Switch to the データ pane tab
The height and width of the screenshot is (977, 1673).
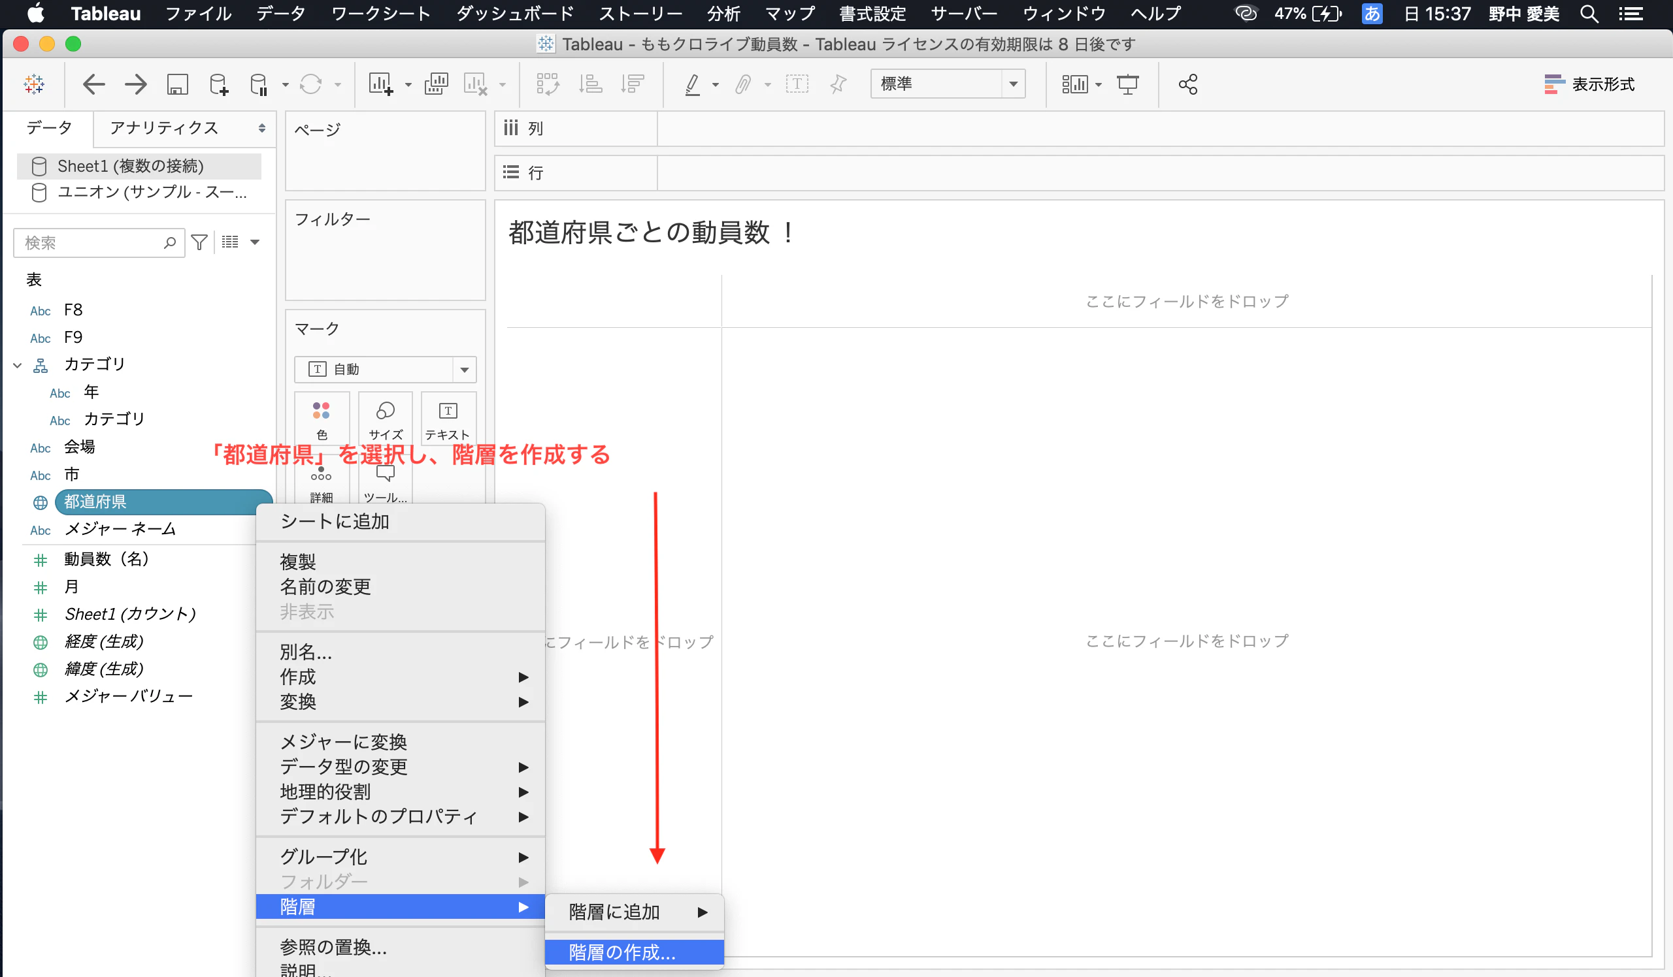[48, 127]
